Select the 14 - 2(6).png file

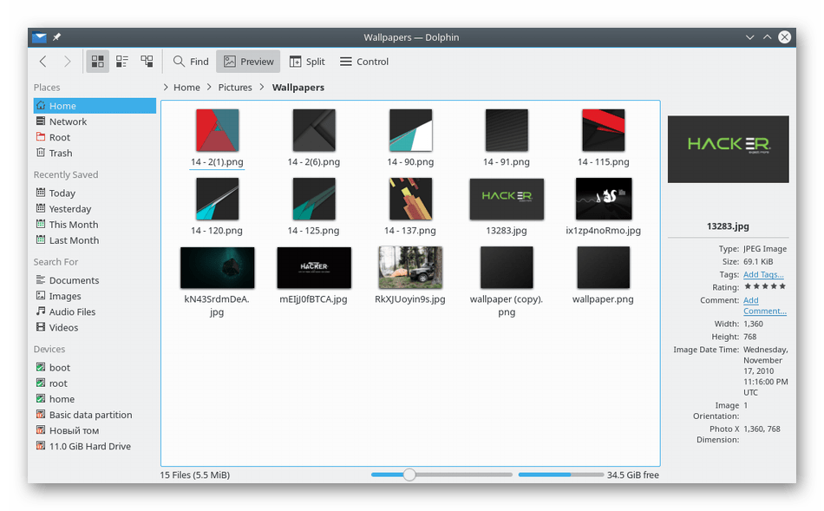click(x=314, y=138)
